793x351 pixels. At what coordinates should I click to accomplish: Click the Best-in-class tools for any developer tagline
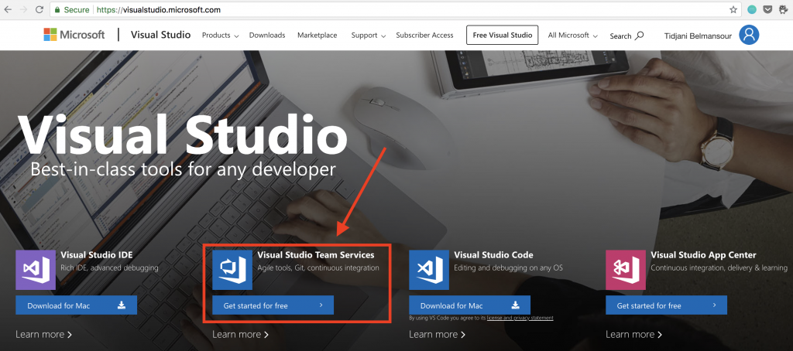183,169
